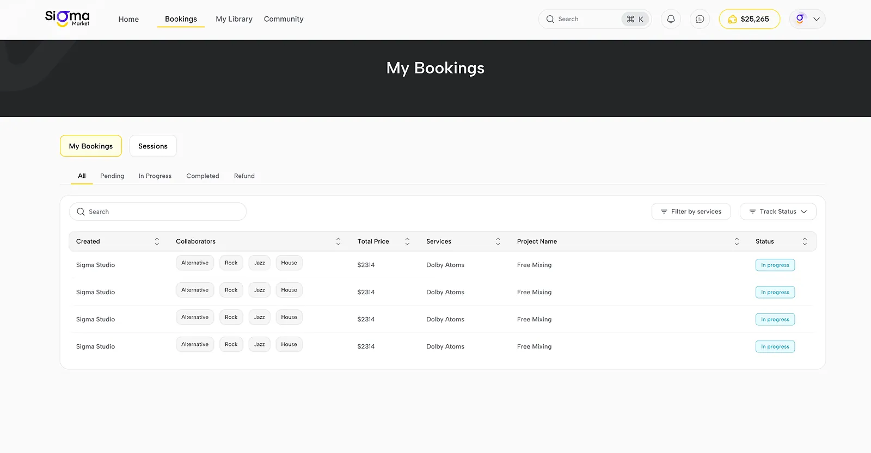The image size is (871, 453).
Task: Click the bookings table search field
Action: tap(158, 212)
